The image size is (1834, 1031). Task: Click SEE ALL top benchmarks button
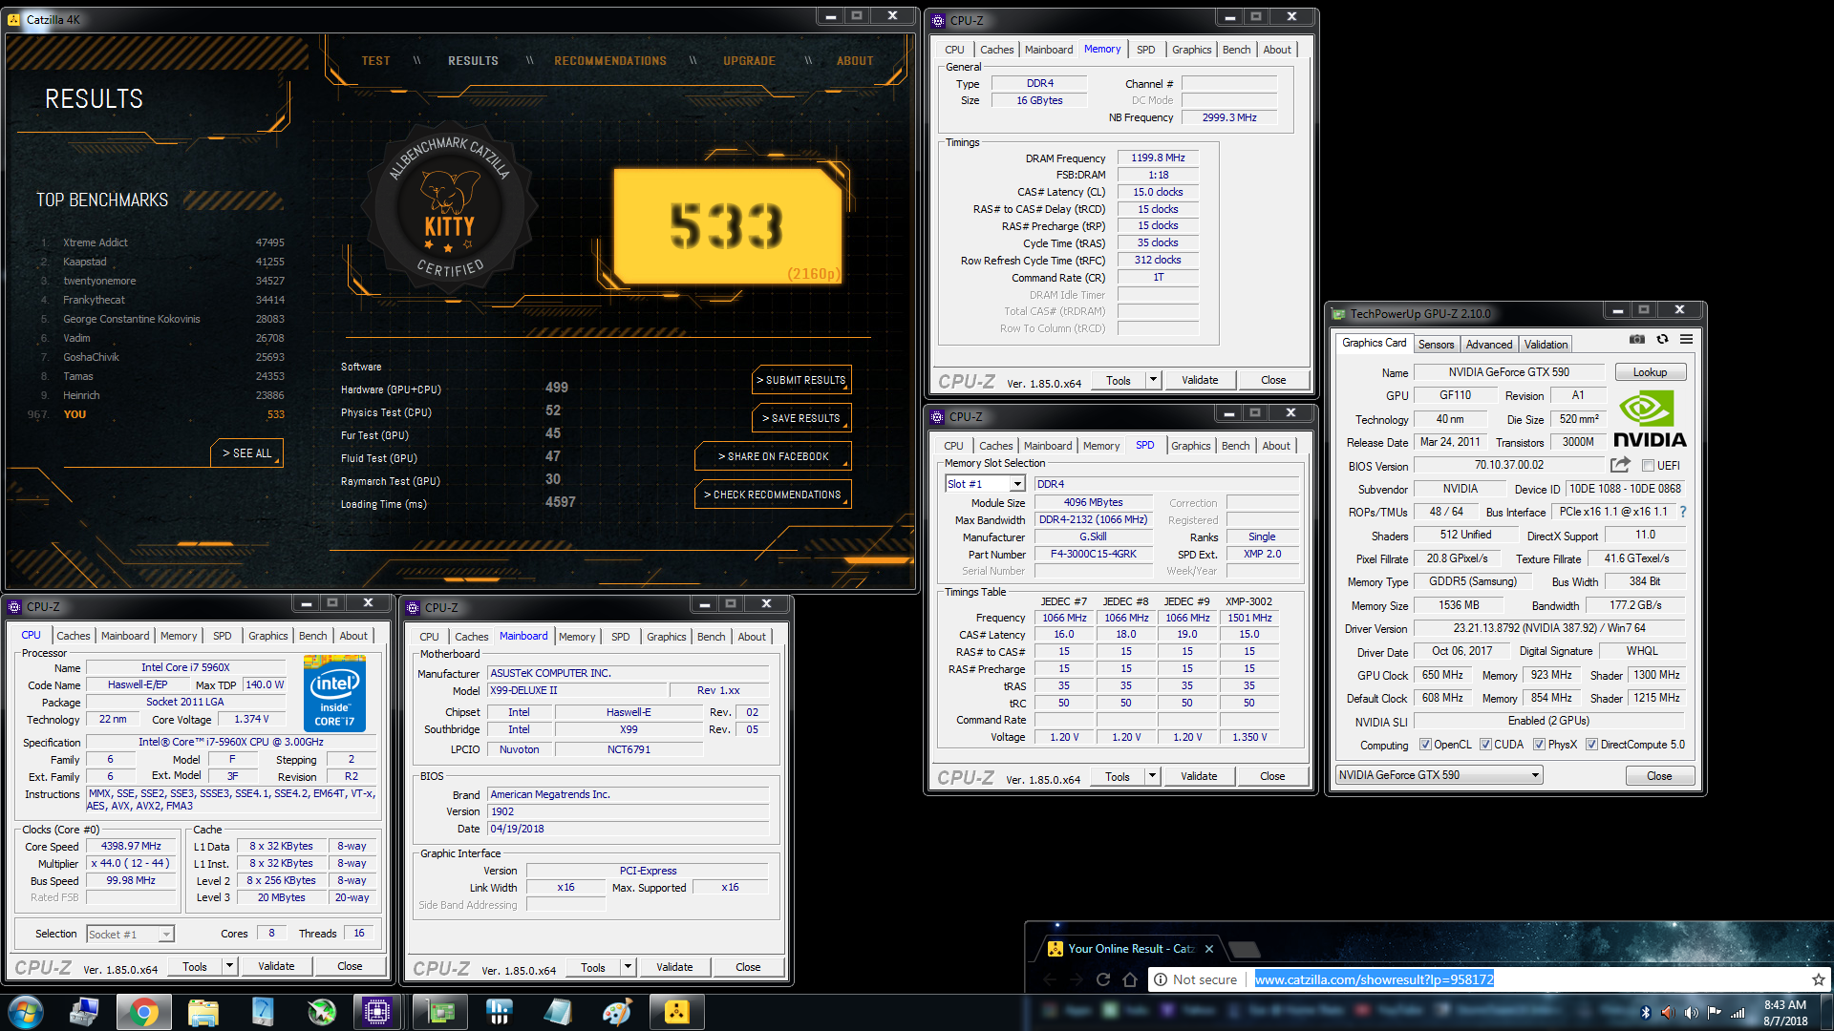(x=247, y=453)
